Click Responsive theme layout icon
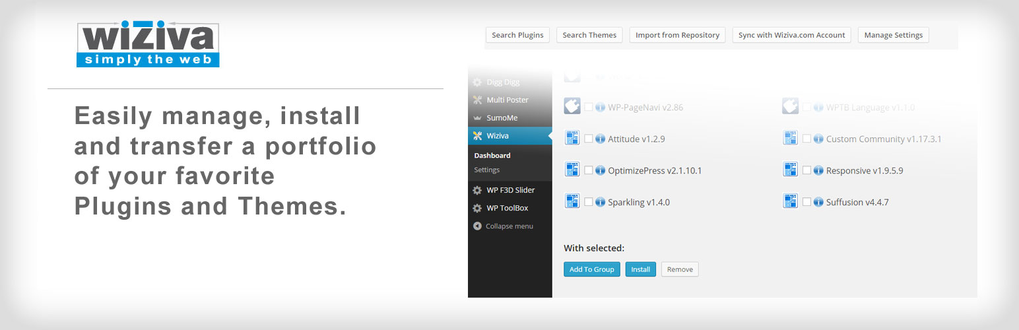 tap(790, 169)
